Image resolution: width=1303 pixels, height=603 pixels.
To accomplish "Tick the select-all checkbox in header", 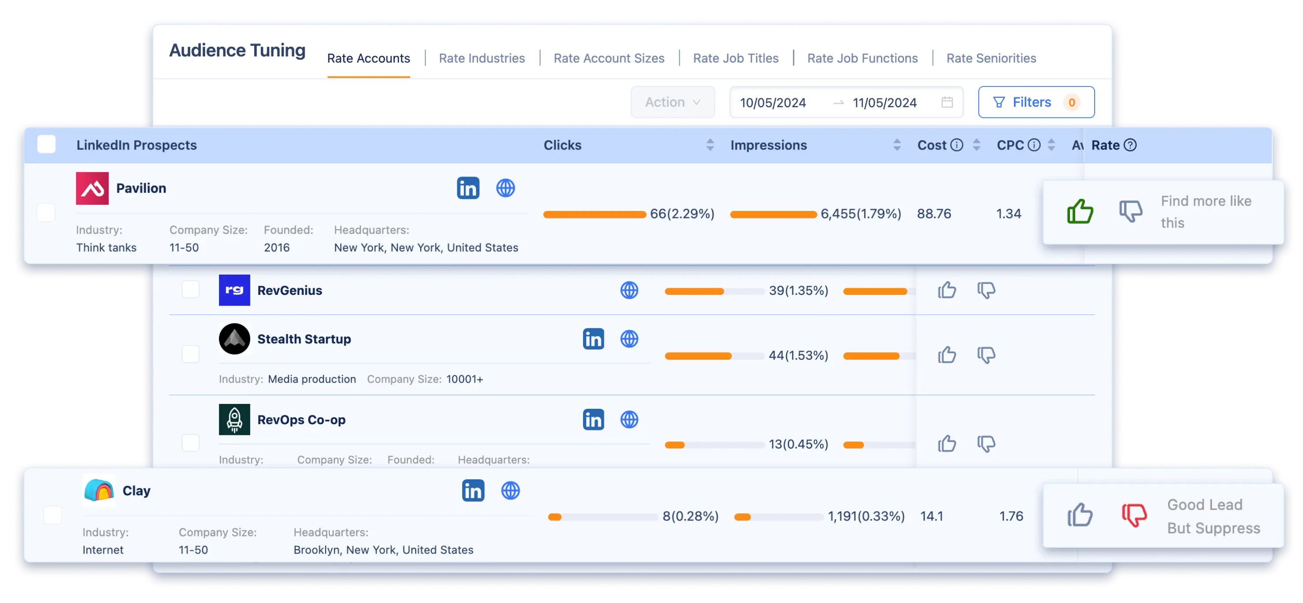I will pyautogui.click(x=46, y=145).
